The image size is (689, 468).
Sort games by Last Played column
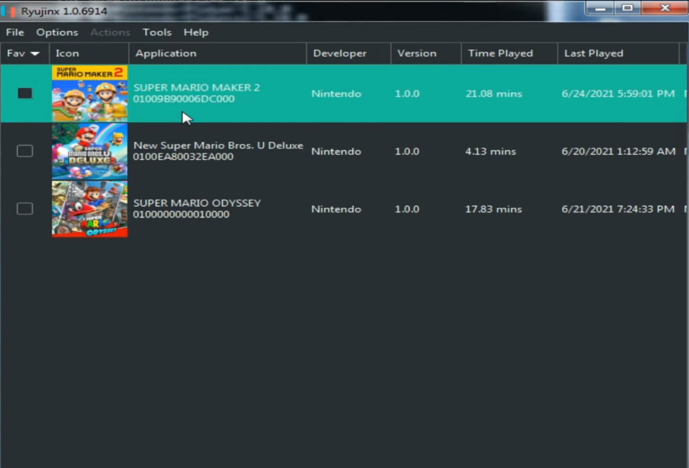coord(618,53)
